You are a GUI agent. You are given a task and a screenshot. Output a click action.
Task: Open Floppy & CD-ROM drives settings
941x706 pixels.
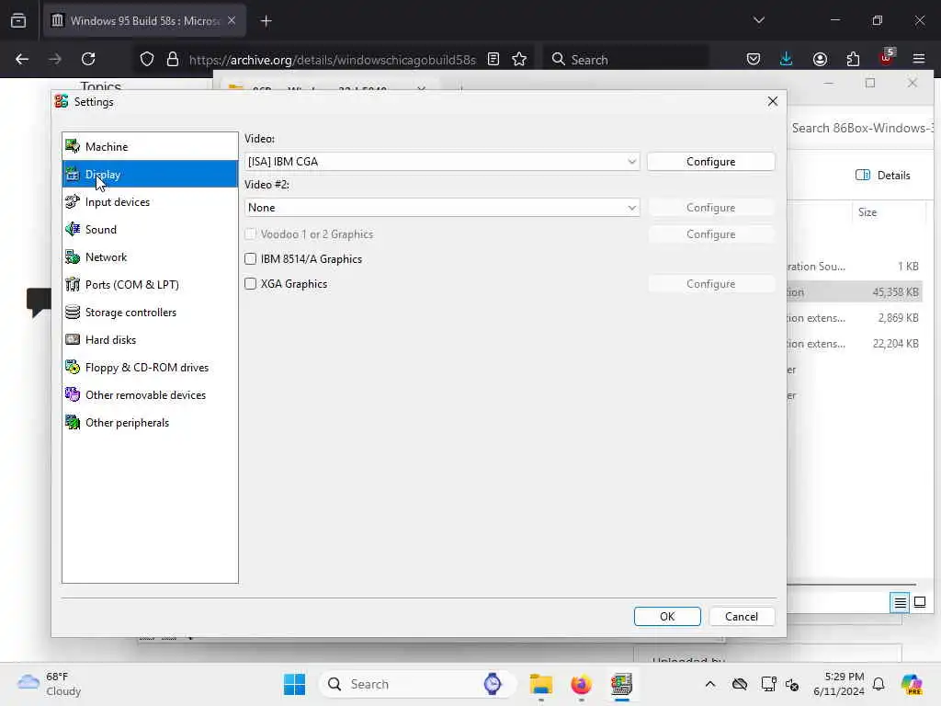pos(150,368)
